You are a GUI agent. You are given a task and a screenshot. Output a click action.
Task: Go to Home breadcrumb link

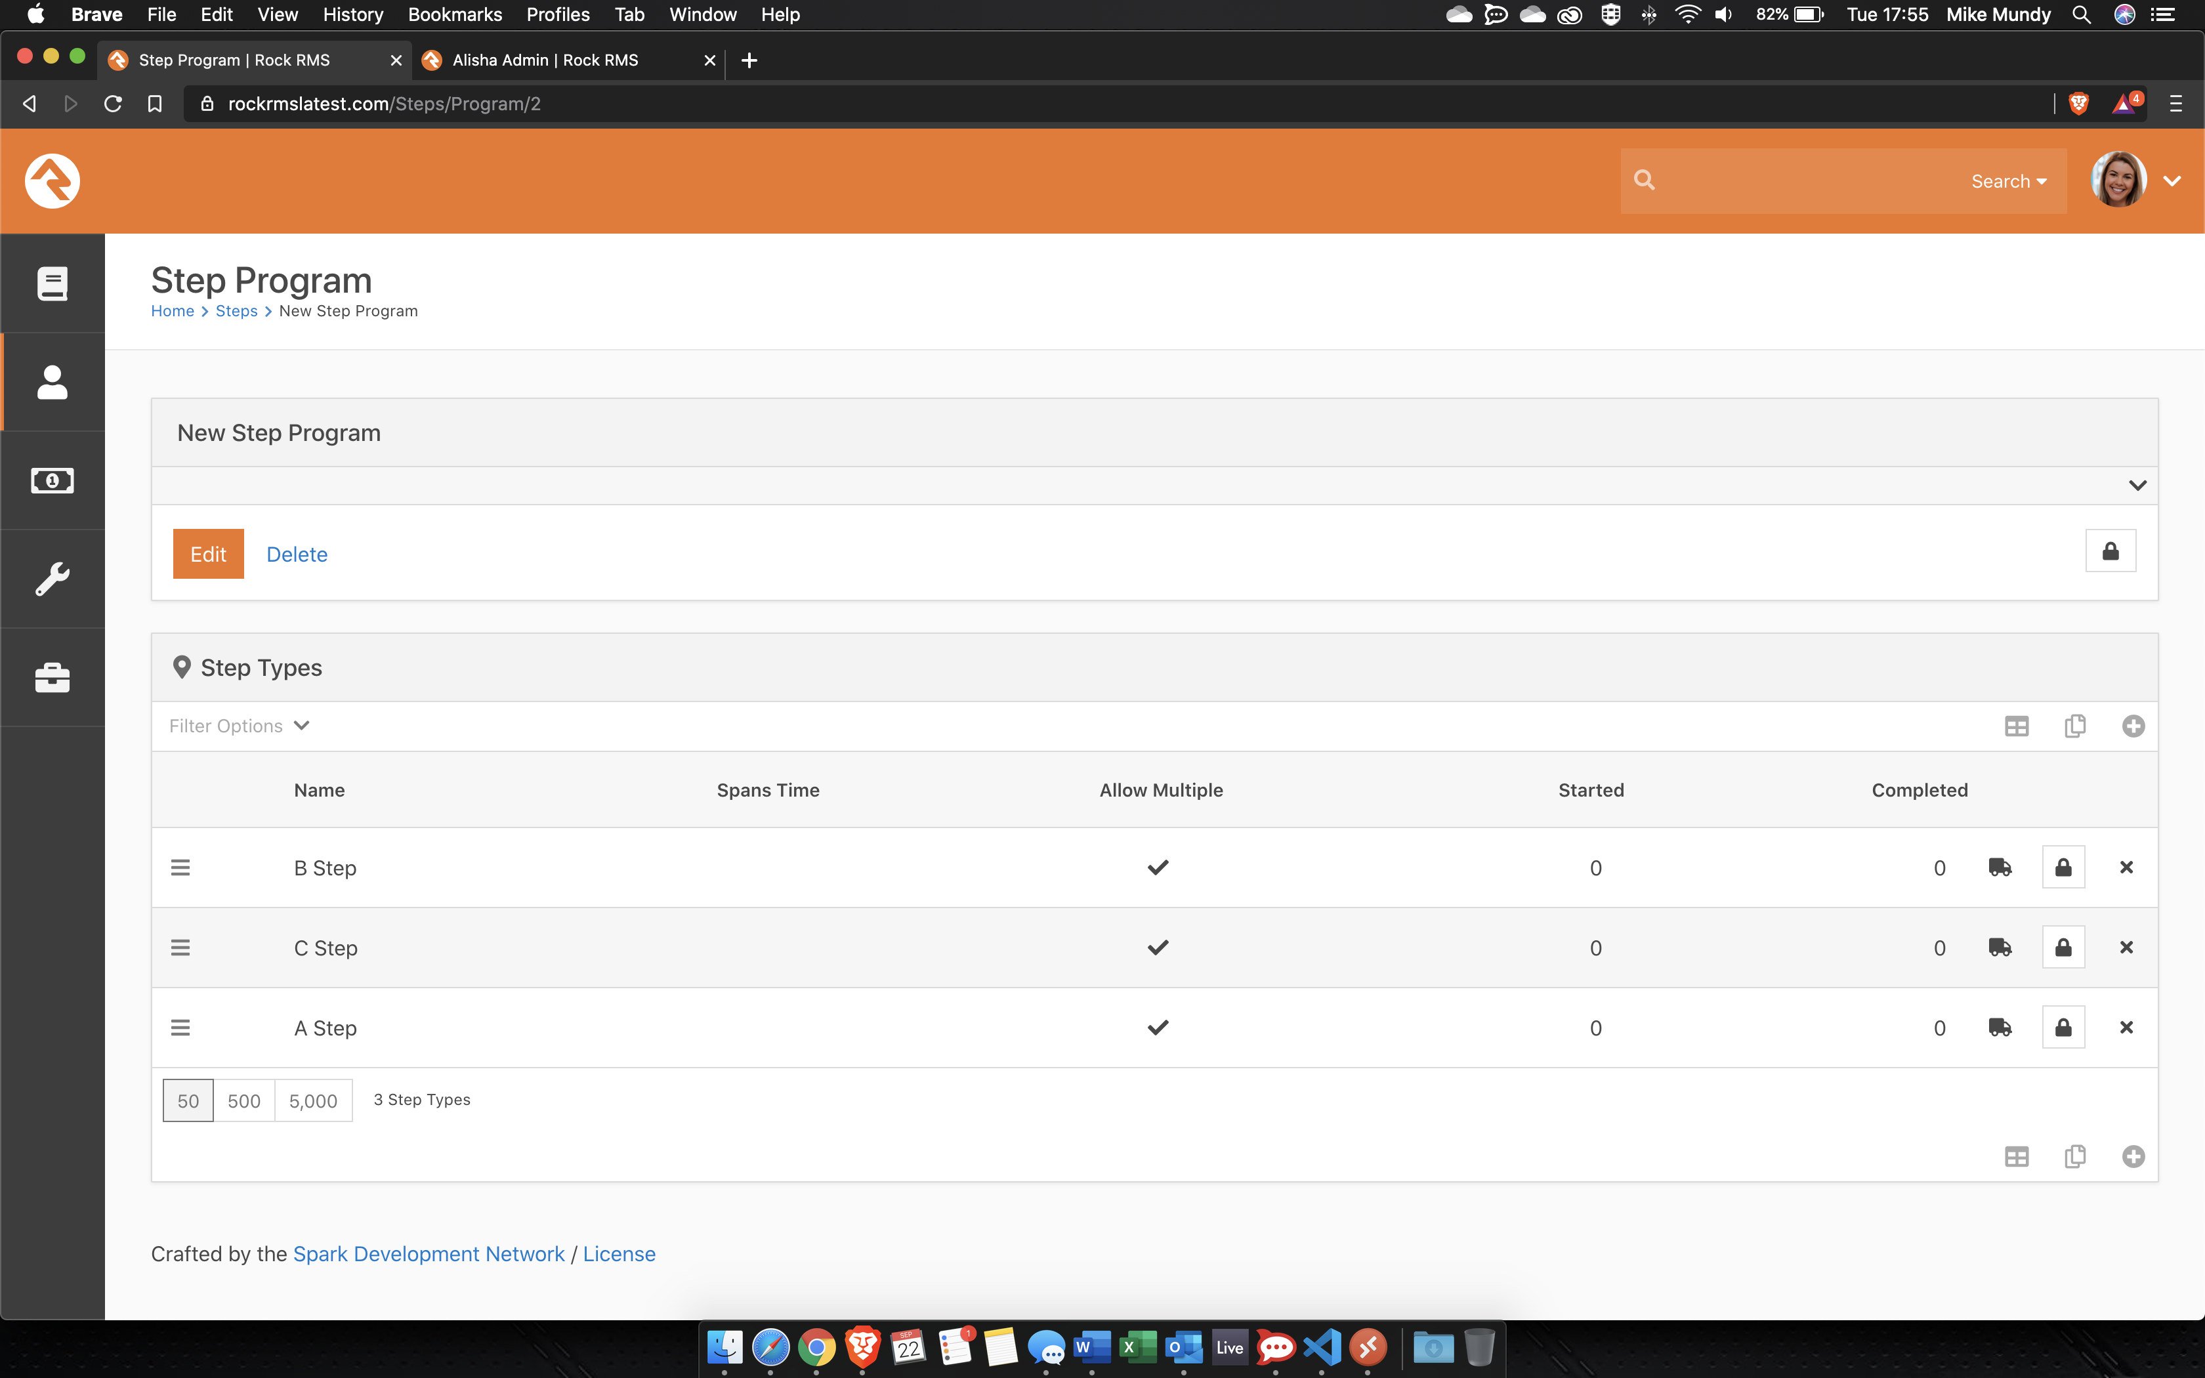coord(172,311)
